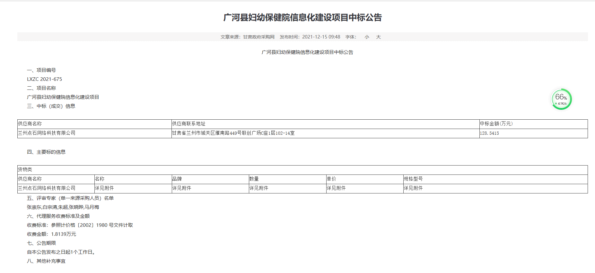Click the 数量 column header
Viewport: 595px width, 273px height.
point(254,179)
